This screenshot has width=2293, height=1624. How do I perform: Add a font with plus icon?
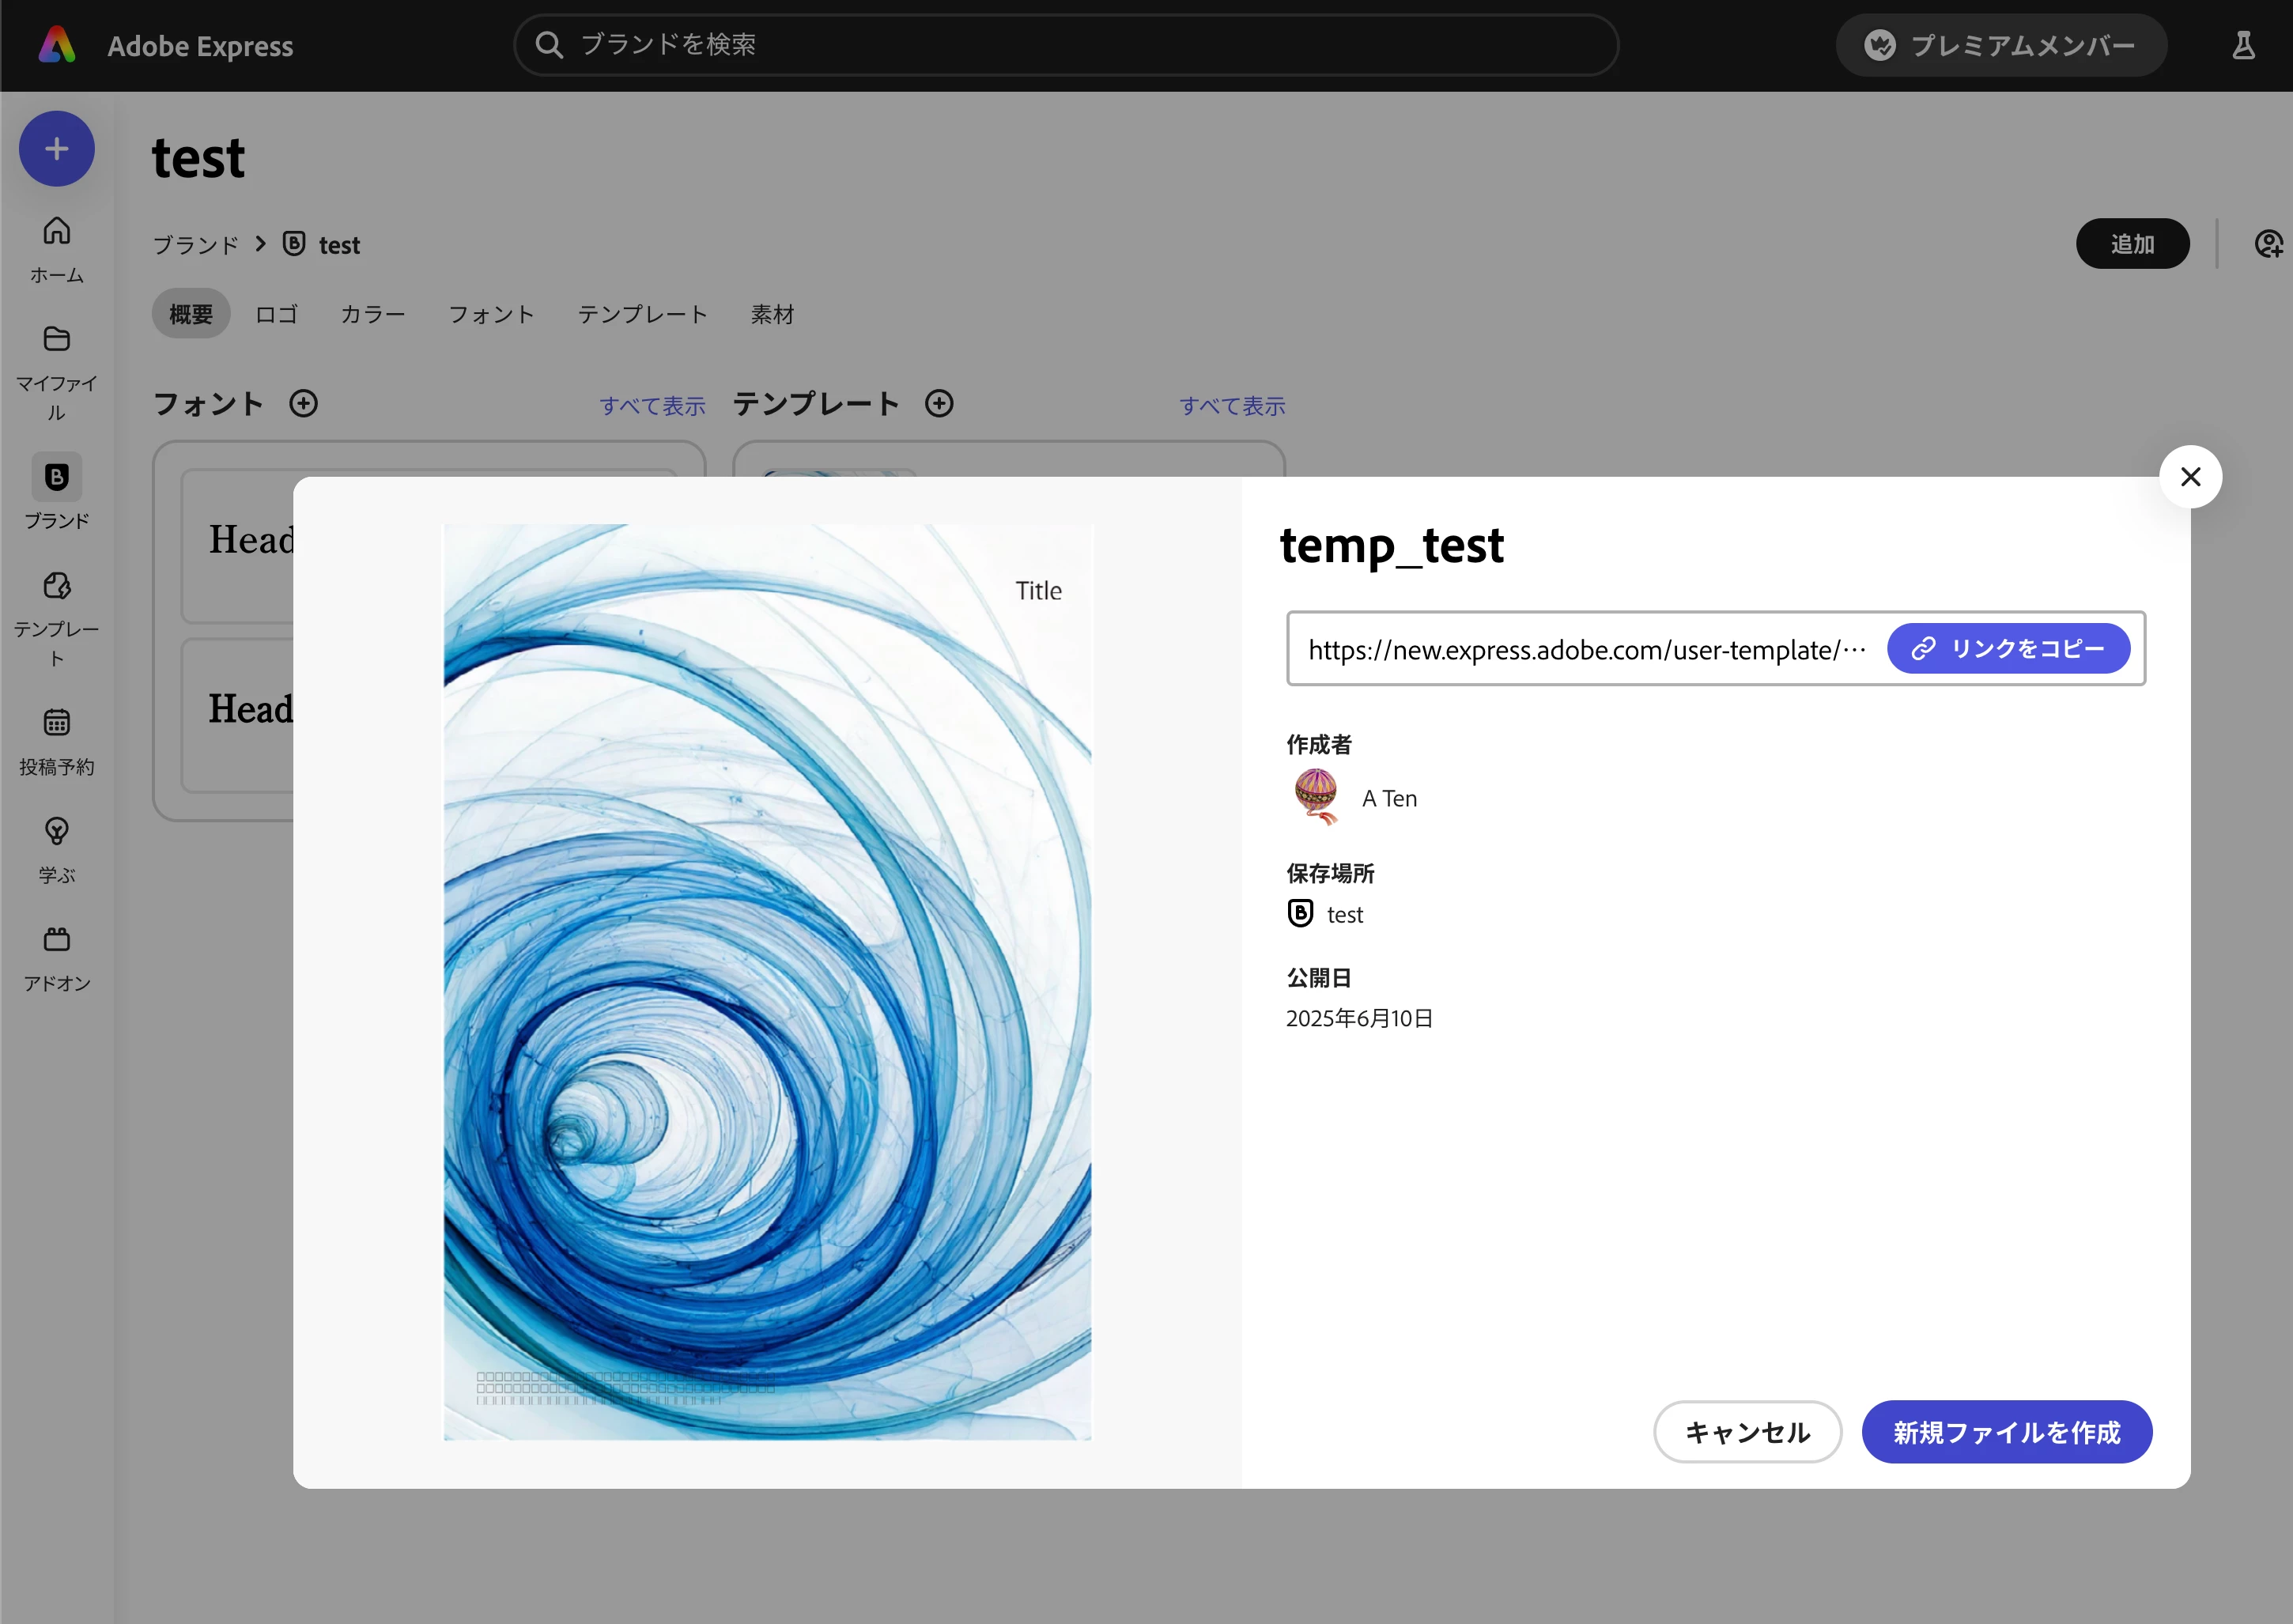point(303,404)
